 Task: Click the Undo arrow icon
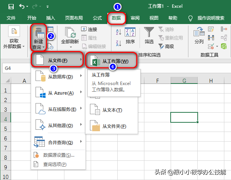tap(22, 7)
